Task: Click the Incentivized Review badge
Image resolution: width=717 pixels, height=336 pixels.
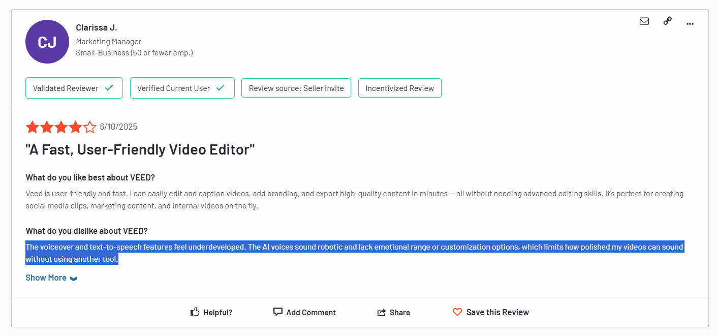Action: [x=399, y=88]
